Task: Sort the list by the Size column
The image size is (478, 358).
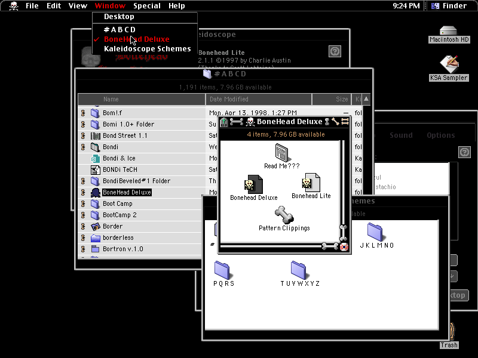Action: [x=332, y=99]
